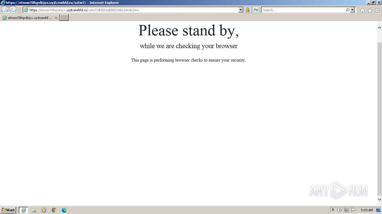Open a new blank tab

[64, 18]
